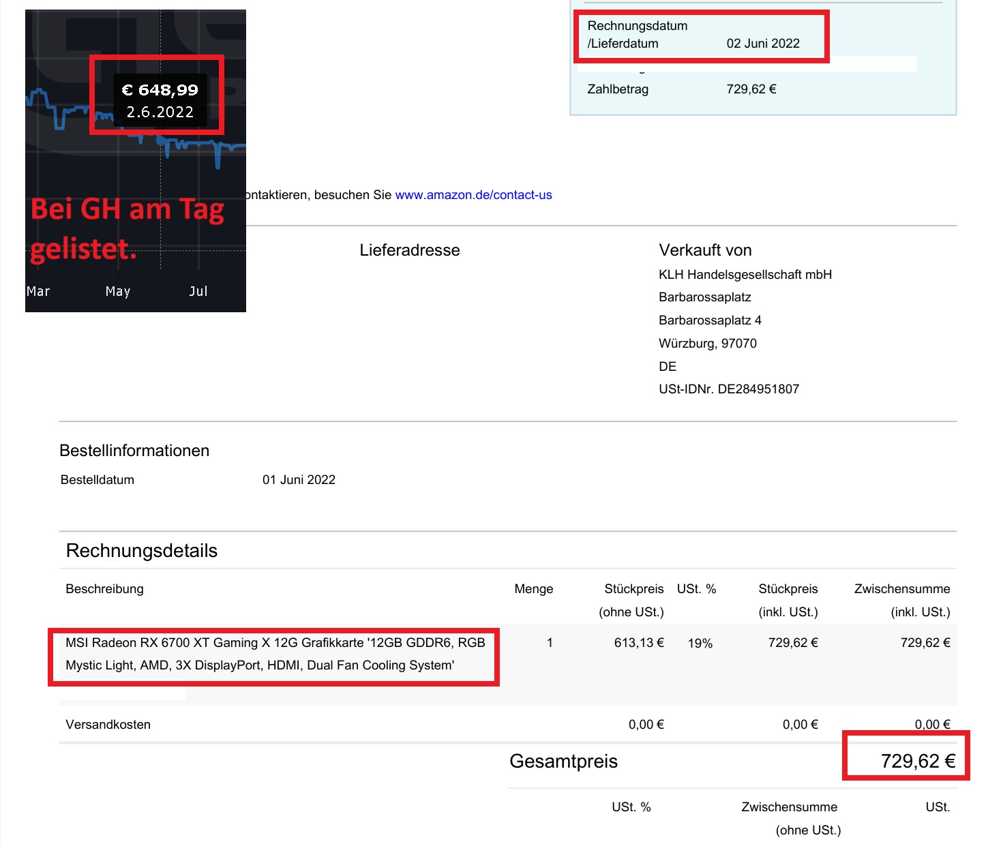Select the MSI Radeon RX 6700 XT description
1003x844 pixels.
point(275,654)
